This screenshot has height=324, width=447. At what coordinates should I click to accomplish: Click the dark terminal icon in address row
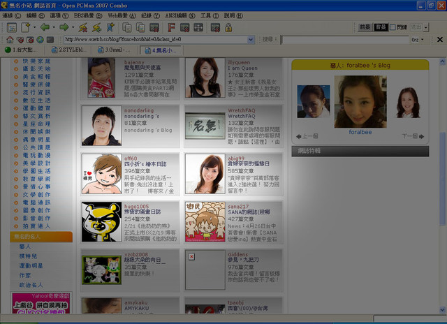[50, 40]
